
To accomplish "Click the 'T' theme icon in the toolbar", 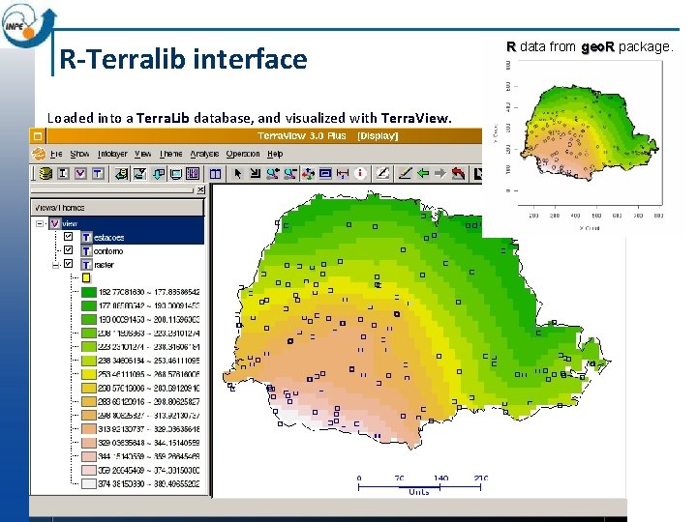I will 98,174.
